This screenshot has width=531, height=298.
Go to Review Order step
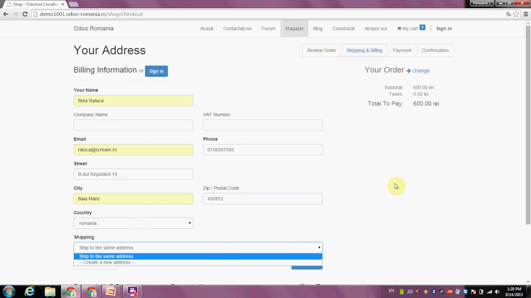coord(322,50)
